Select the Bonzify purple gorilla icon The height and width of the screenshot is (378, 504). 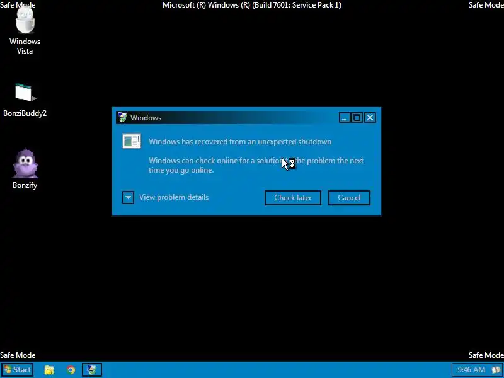click(25, 169)
